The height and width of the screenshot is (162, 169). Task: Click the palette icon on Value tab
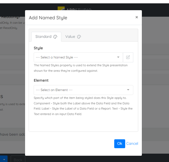79,37
